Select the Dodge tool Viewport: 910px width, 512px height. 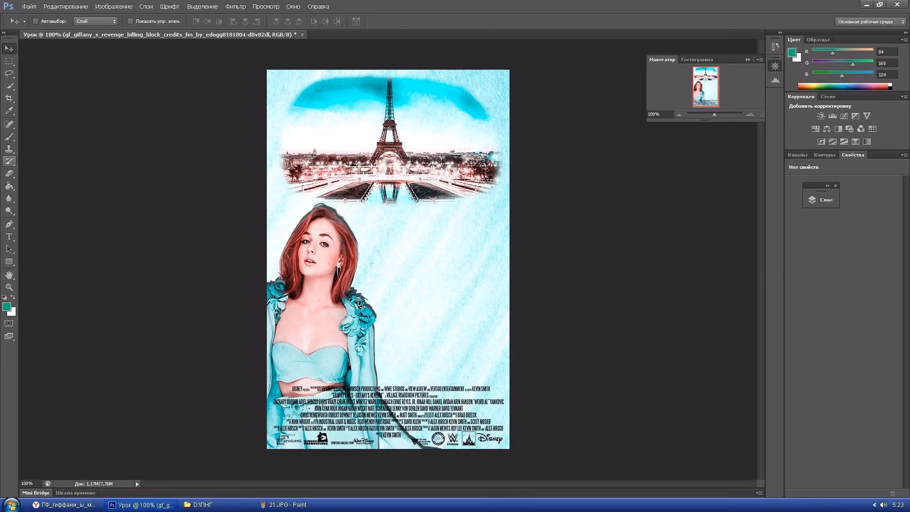click(9, 210)
